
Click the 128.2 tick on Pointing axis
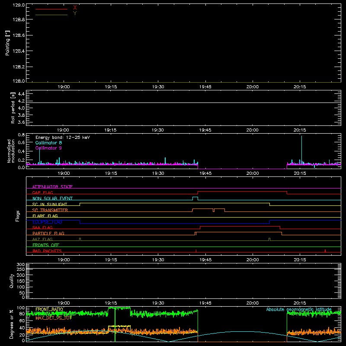point(19,67)
